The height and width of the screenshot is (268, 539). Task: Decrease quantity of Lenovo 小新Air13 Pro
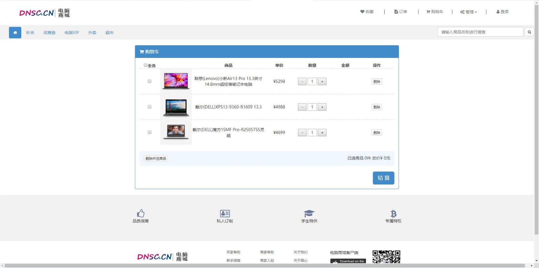[x=302, y=82]
